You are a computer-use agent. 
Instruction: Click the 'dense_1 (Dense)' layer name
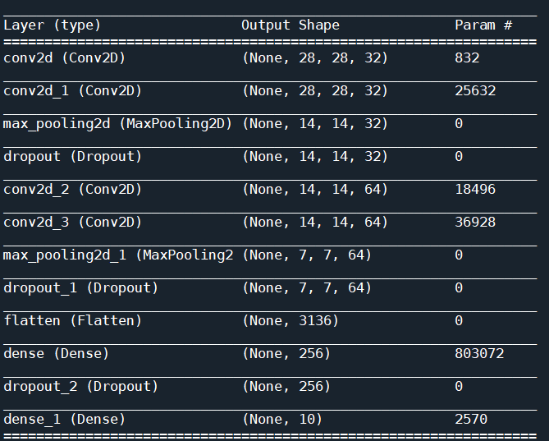64,420
